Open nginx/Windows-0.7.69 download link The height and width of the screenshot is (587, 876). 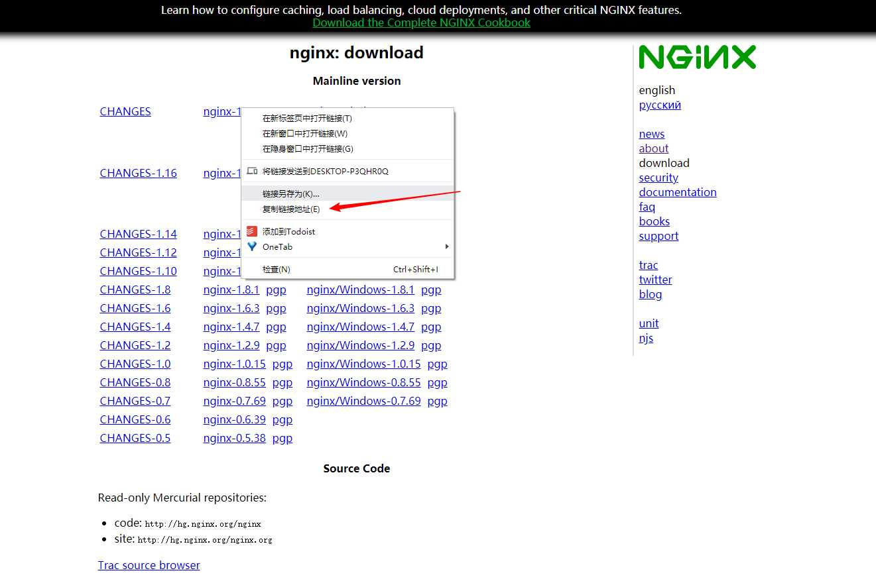[363, 401]
